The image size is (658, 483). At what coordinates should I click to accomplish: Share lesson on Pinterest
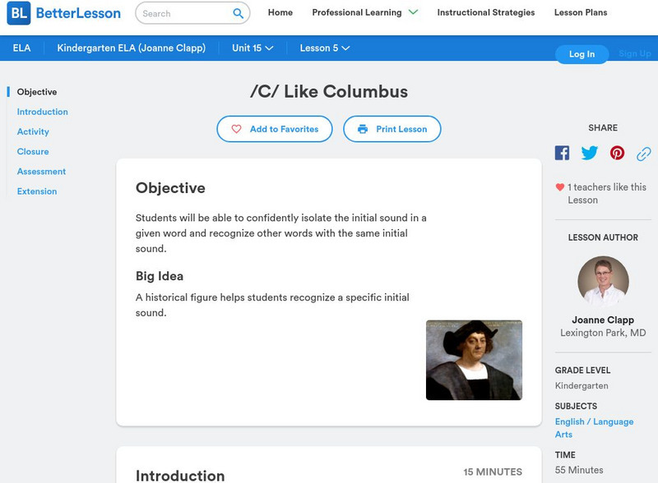tap(617, 153)
